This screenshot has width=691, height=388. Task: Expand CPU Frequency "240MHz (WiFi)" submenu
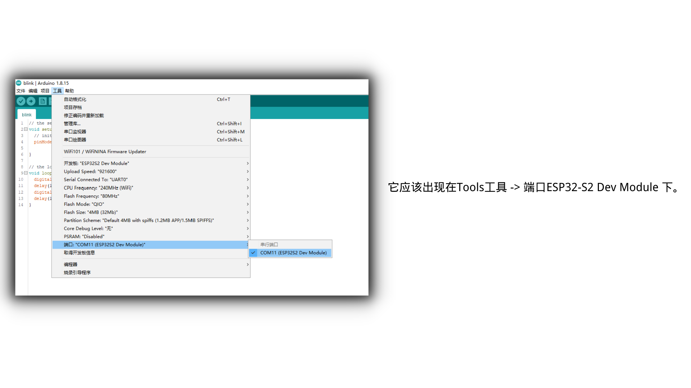pyautogui.click(x=151, y=188)
